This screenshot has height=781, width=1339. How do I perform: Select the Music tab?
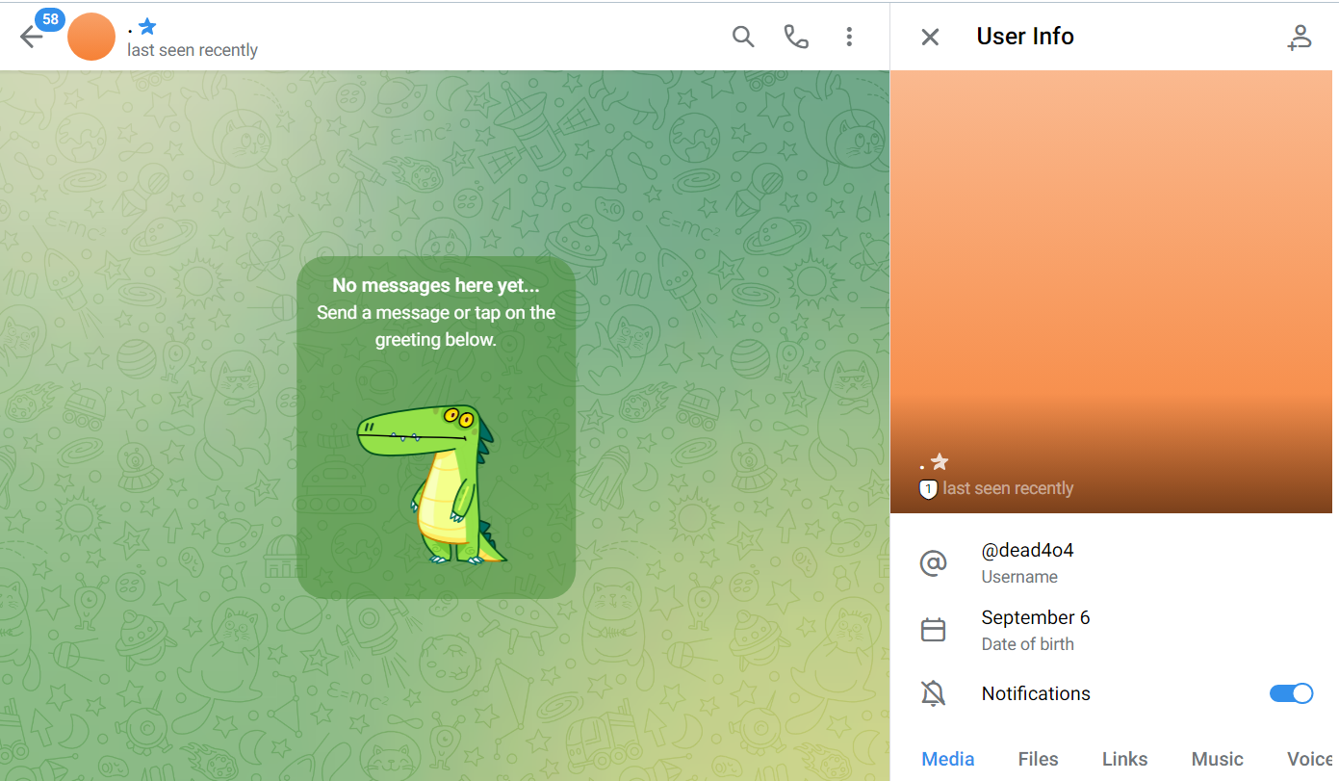tap(1217, 759)
